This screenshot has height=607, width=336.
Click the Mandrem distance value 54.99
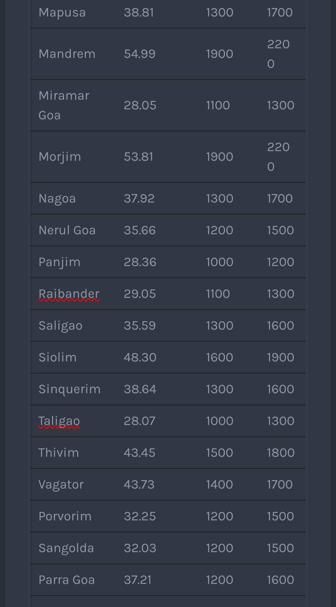click(139, 54)
